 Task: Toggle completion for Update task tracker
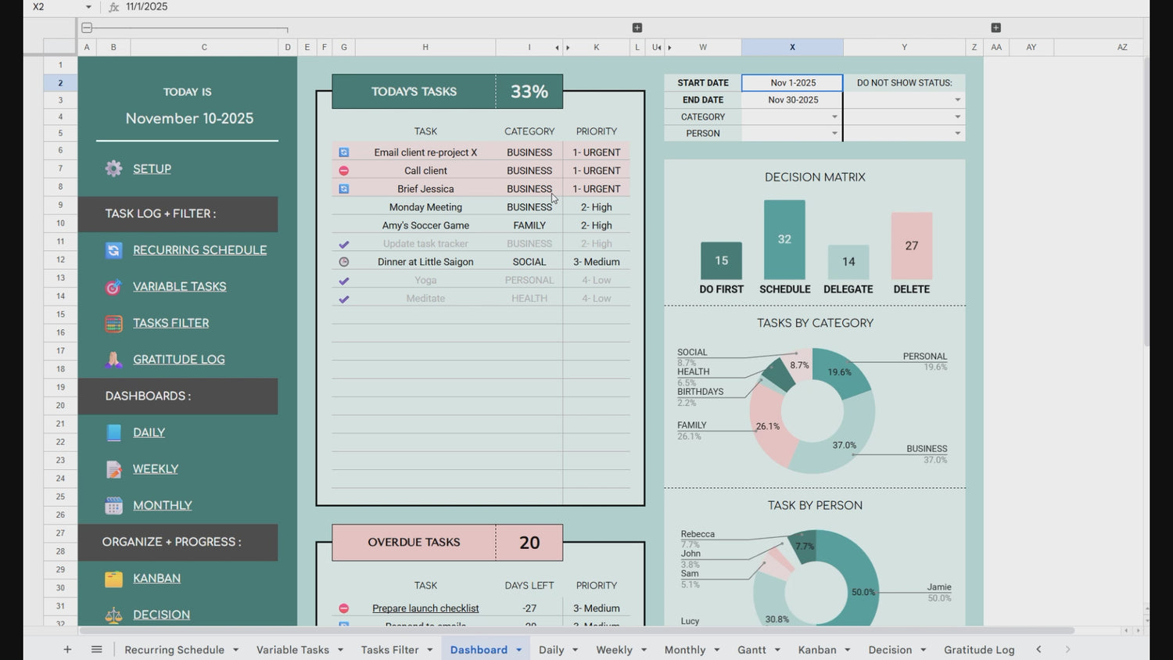pos(343,243)
